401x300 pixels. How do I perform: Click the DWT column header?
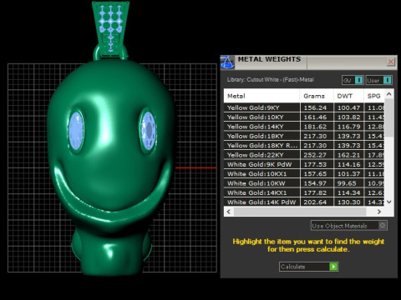coord(348,96)
